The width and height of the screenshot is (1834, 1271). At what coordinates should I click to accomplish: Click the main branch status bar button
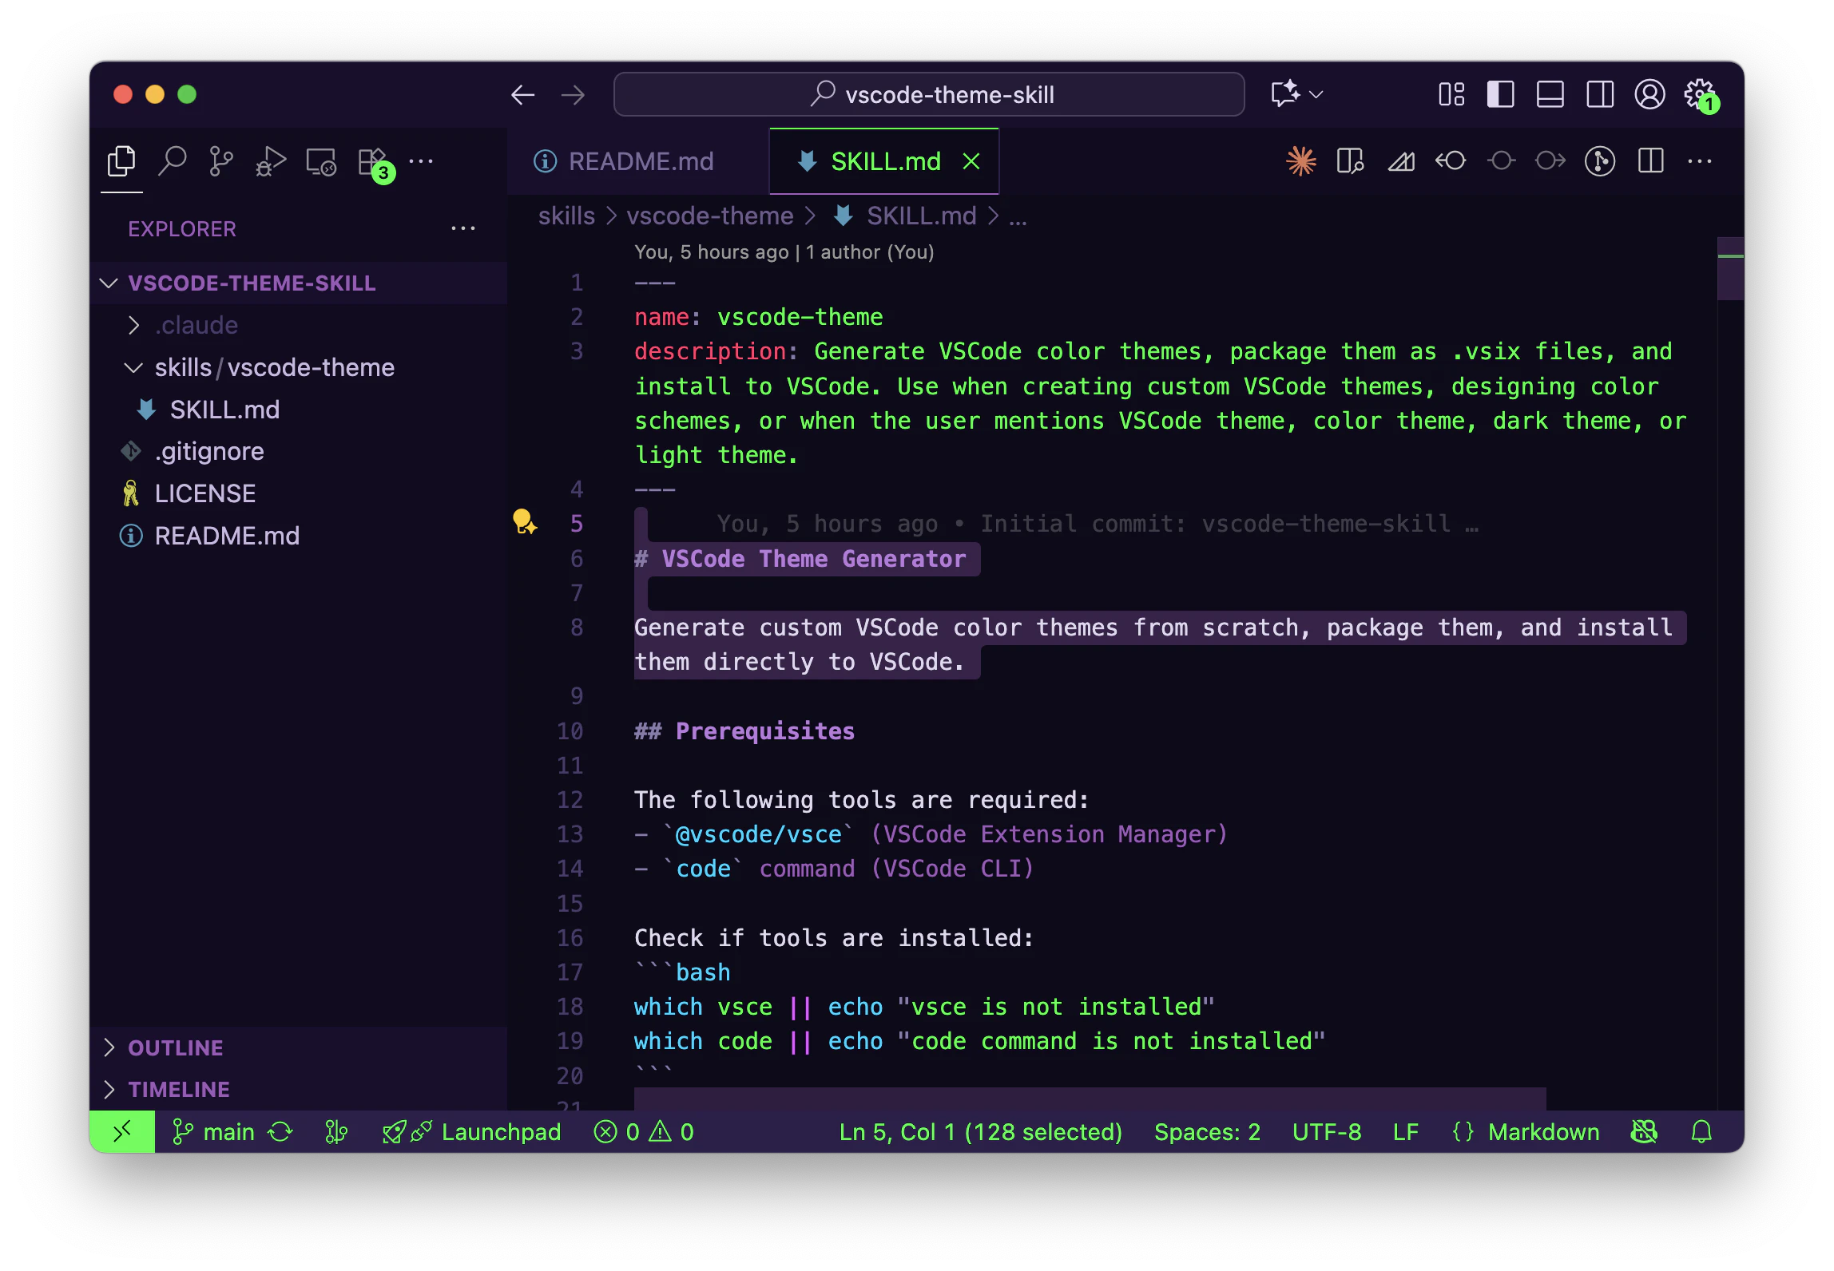[213, 1131]
